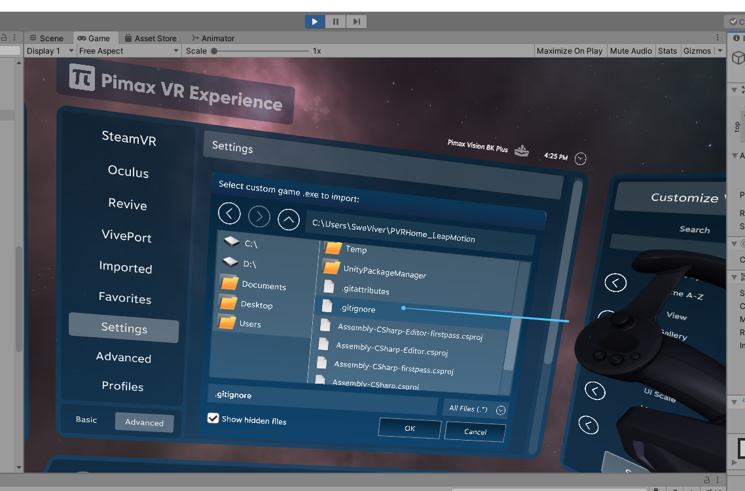Open the Game view tab options menu
The image size is (745, 491).
(718, 37)
